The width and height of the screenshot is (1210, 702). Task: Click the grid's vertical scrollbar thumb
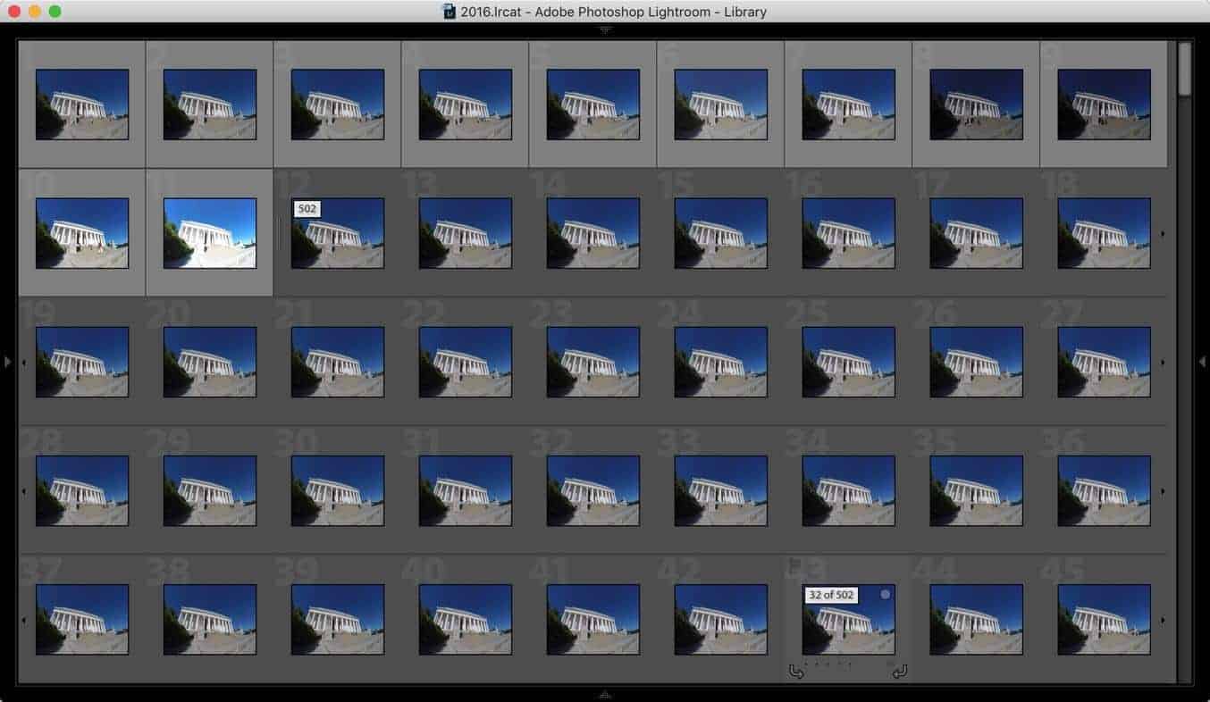1184,68
